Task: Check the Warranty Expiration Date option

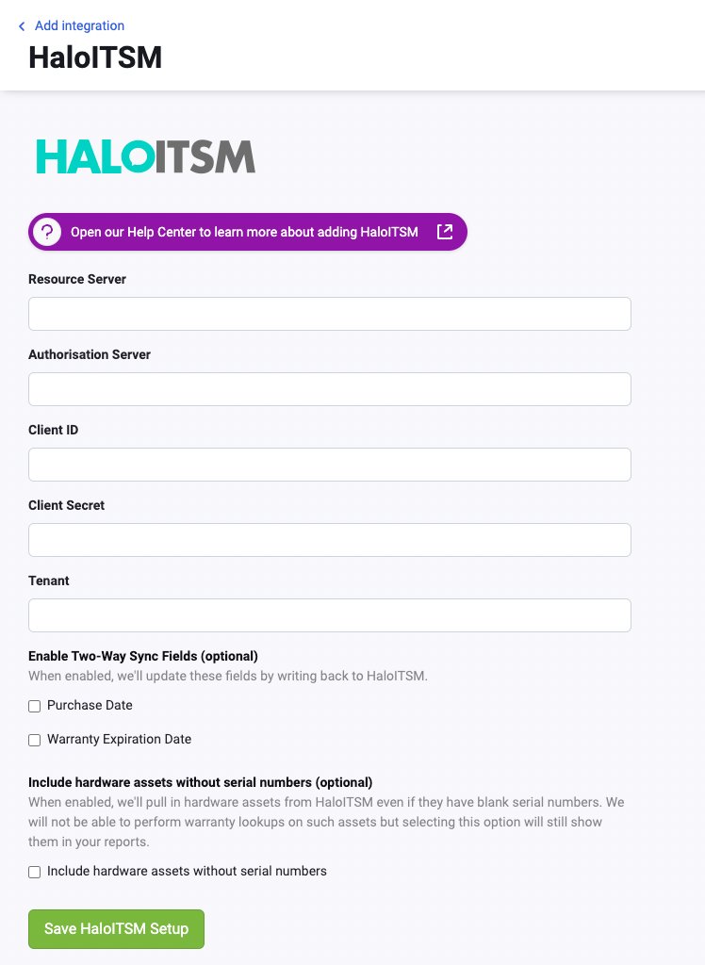Action: (x=34, y=740)
